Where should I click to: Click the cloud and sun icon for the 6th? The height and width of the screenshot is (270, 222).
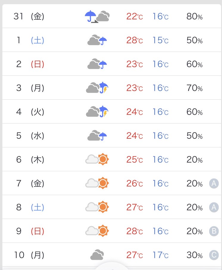point(97,159)
